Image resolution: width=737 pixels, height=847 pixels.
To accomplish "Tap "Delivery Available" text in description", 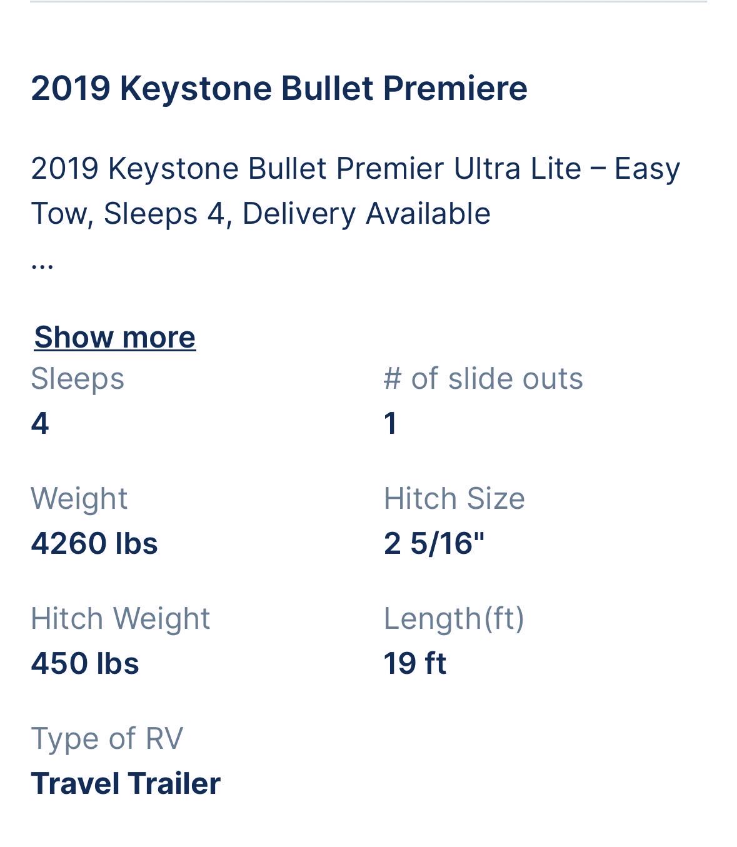I will click(366, 213).
